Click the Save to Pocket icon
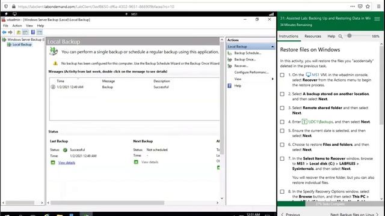385x216 pixels. pyautogui.click(x=360, y=7)
